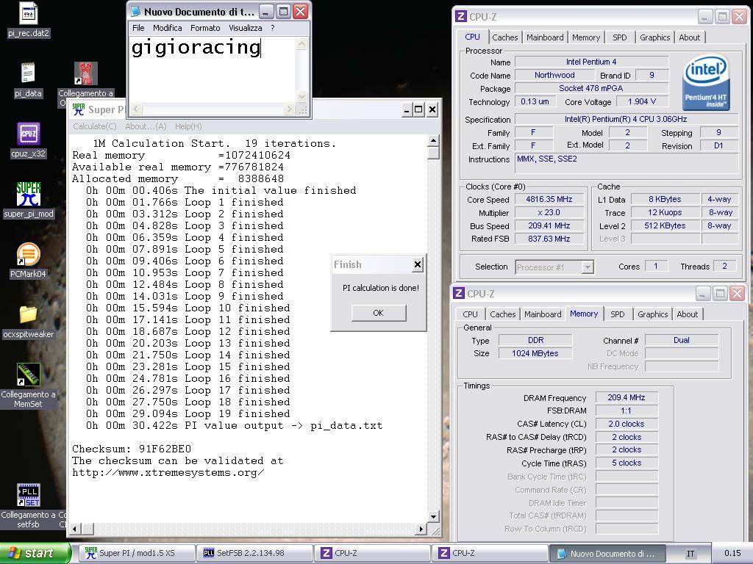Open Mainboard tab in lower CPU-Z
Screen dimensions: 753x564
pos(543,314)
